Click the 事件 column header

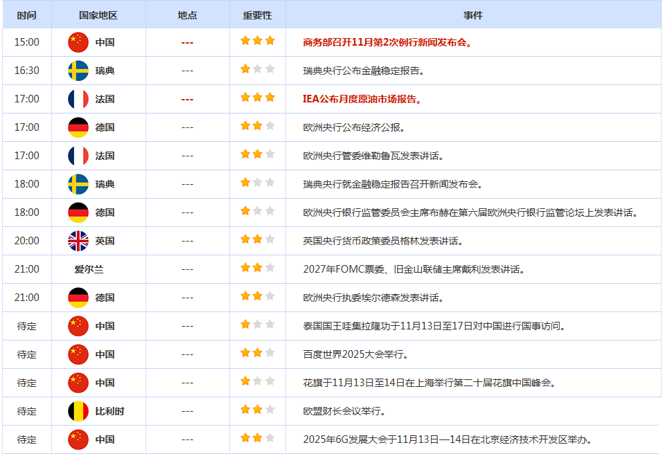[x=473, y=15]
